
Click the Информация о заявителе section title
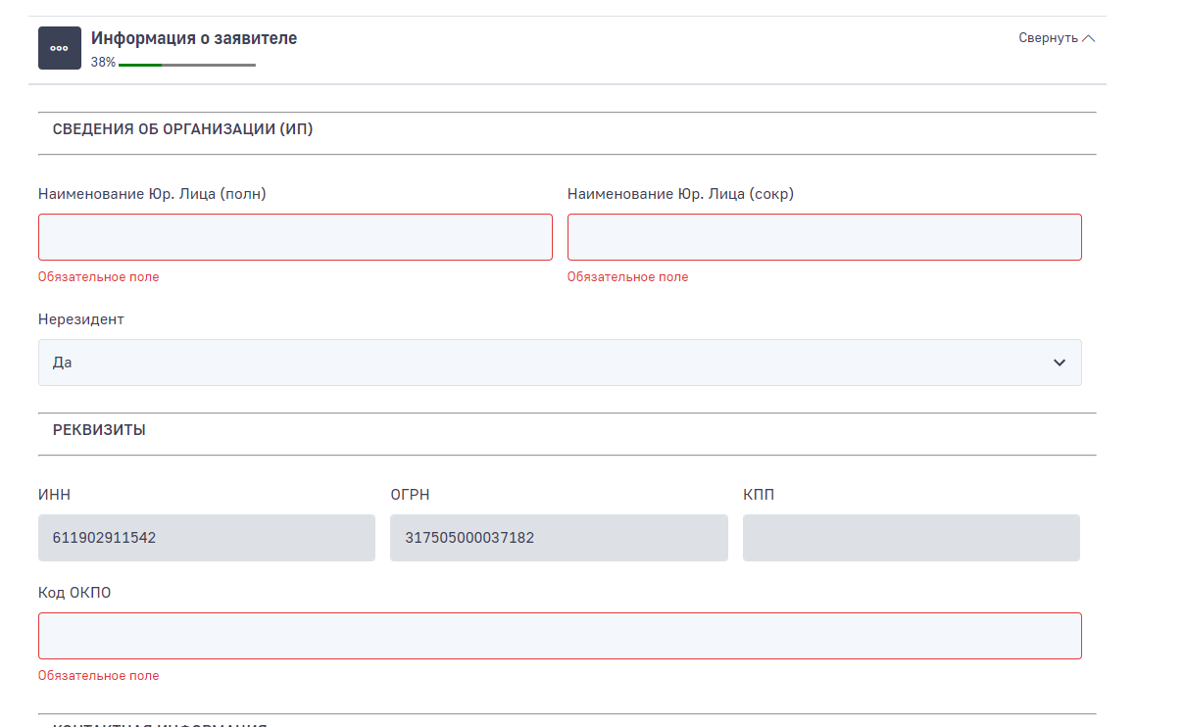coord(194,38)
